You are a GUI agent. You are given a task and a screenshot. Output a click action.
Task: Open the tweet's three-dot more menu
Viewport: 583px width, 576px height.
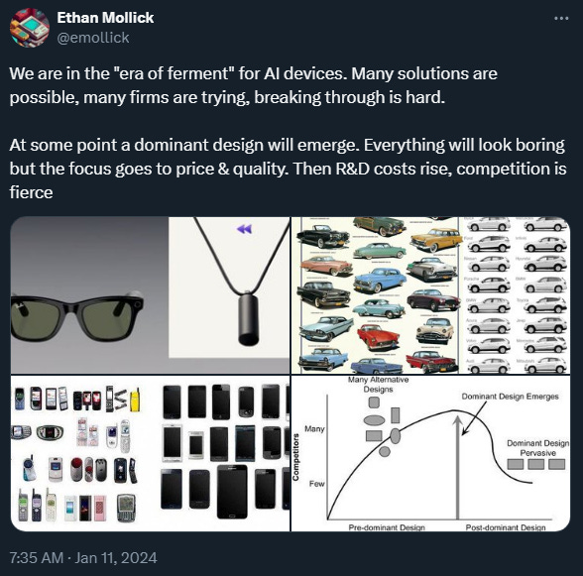[561, 18]
